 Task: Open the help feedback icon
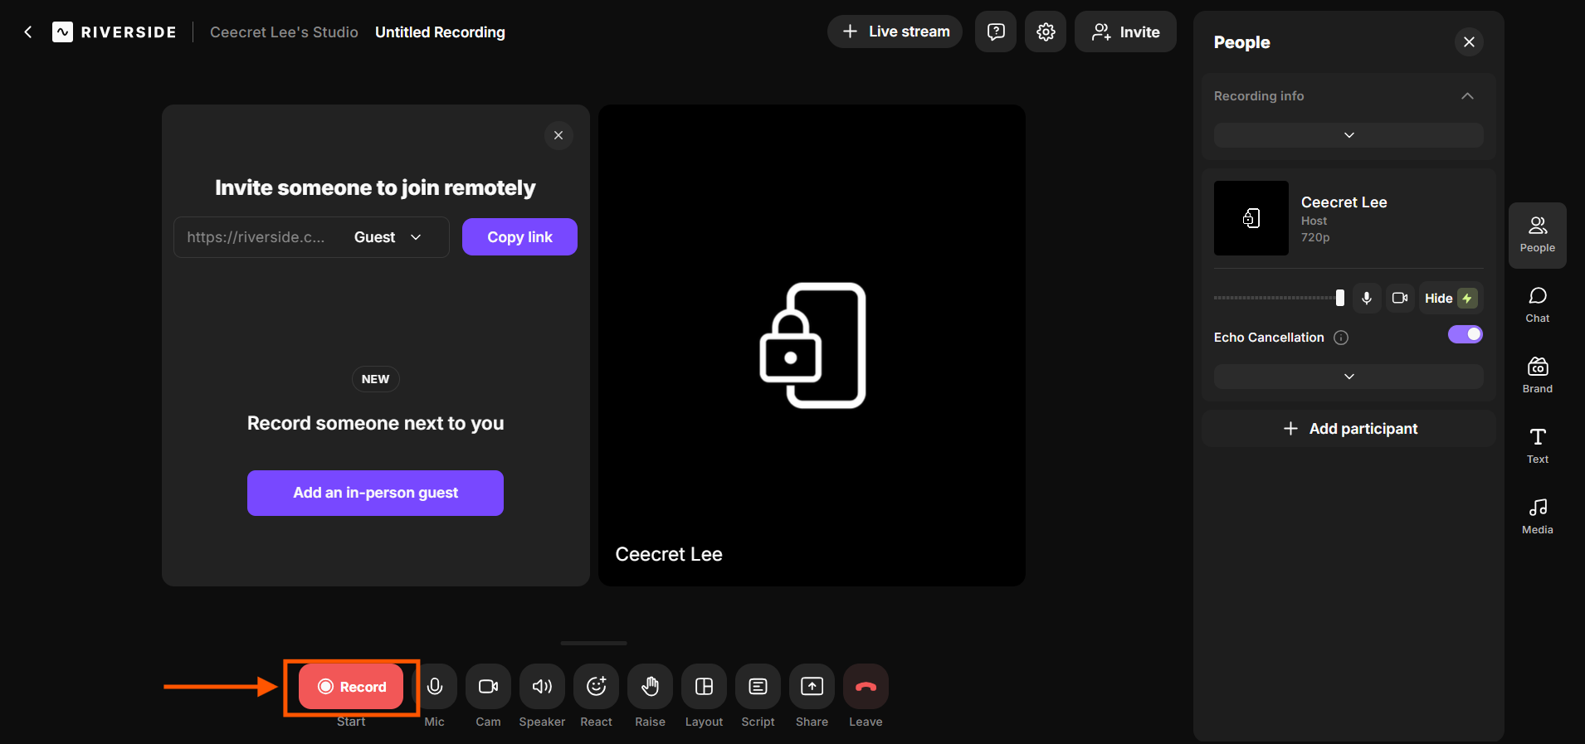pos(996,32)
